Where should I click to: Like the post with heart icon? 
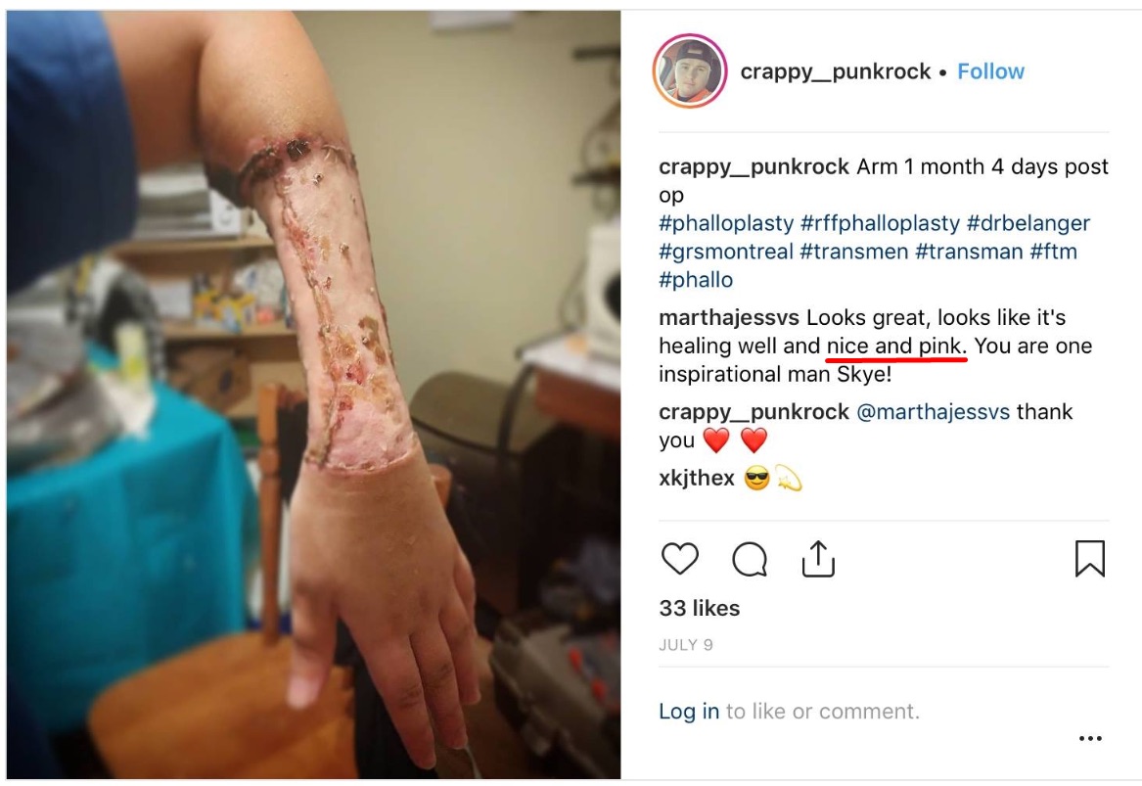point(679,559)
